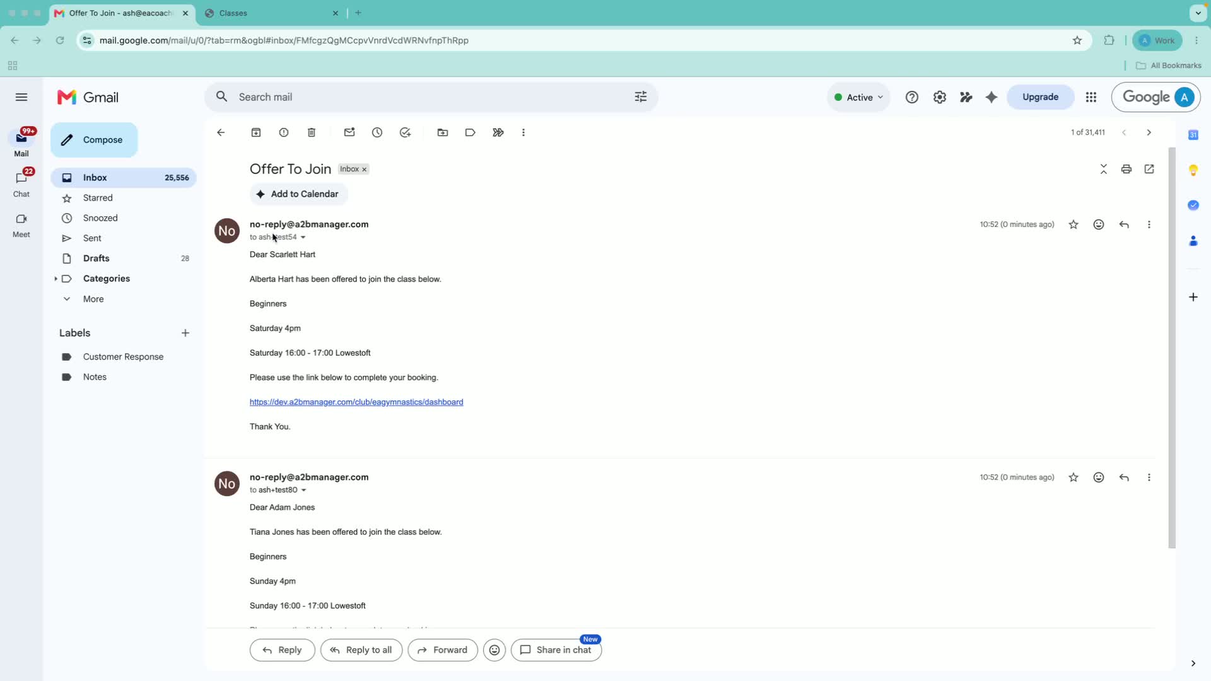
Task: Print all messages in the thread
Action: [x=1126, y=169]
